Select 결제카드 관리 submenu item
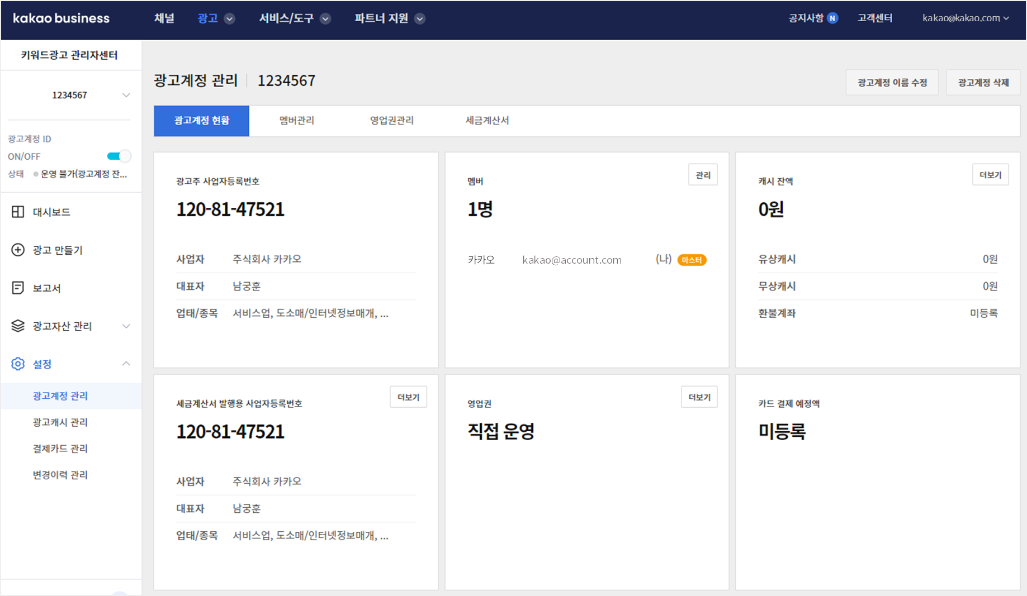 (60, 449)
